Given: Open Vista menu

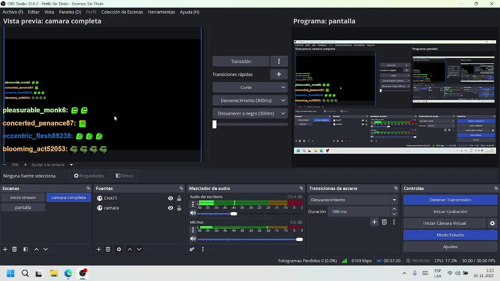Looking at the screenshot, I should [49, 12].
